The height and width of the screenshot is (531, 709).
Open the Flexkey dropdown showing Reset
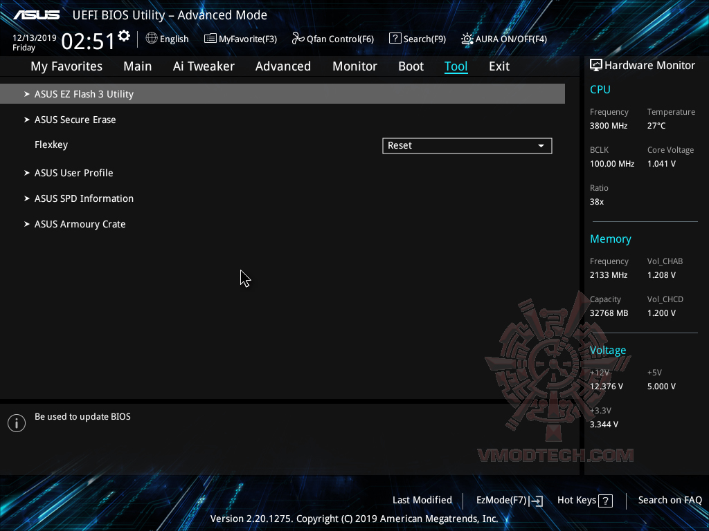coord(467,146)
